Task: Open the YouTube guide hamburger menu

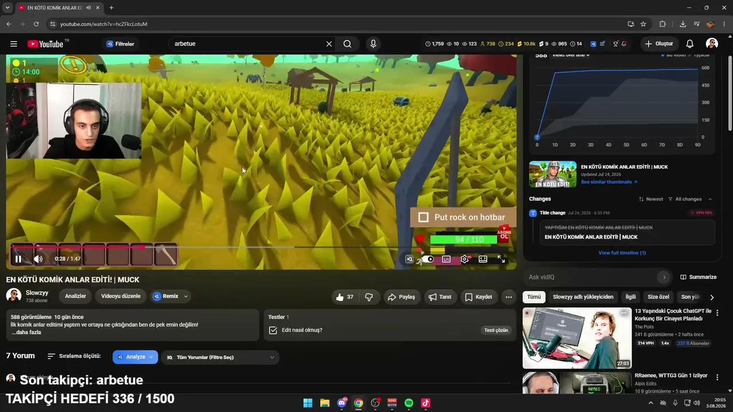Action: tap(14, 44)
